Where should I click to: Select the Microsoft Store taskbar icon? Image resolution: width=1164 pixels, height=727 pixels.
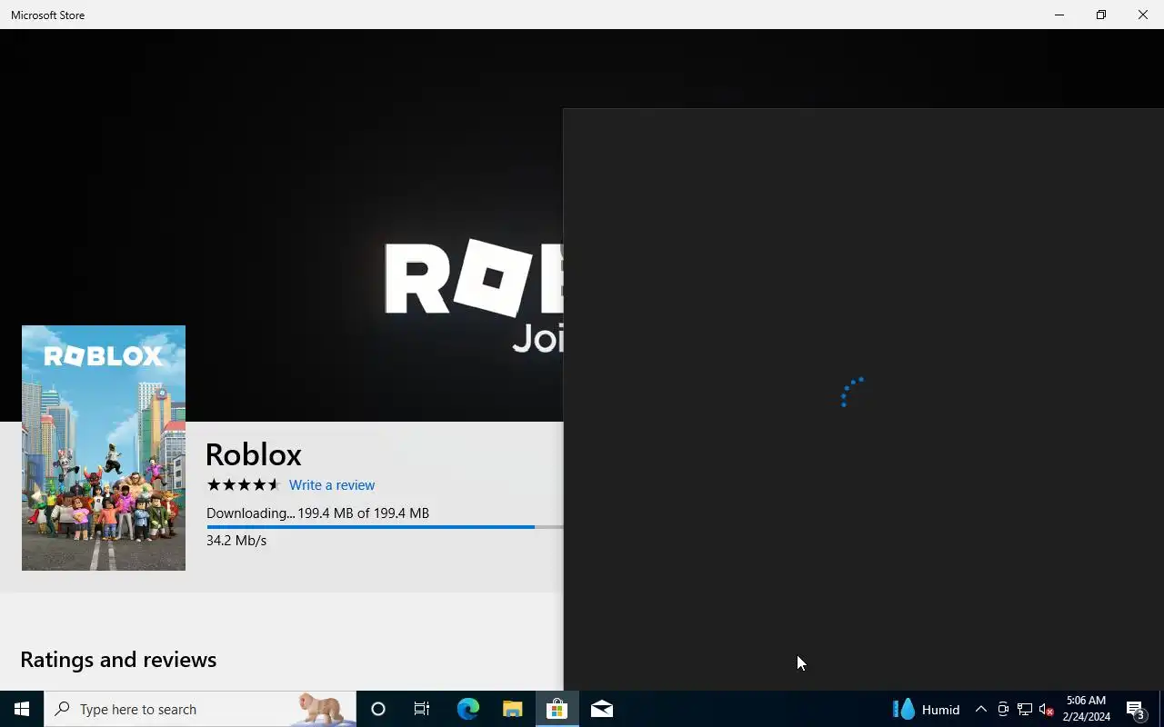[x=557, y=709]
